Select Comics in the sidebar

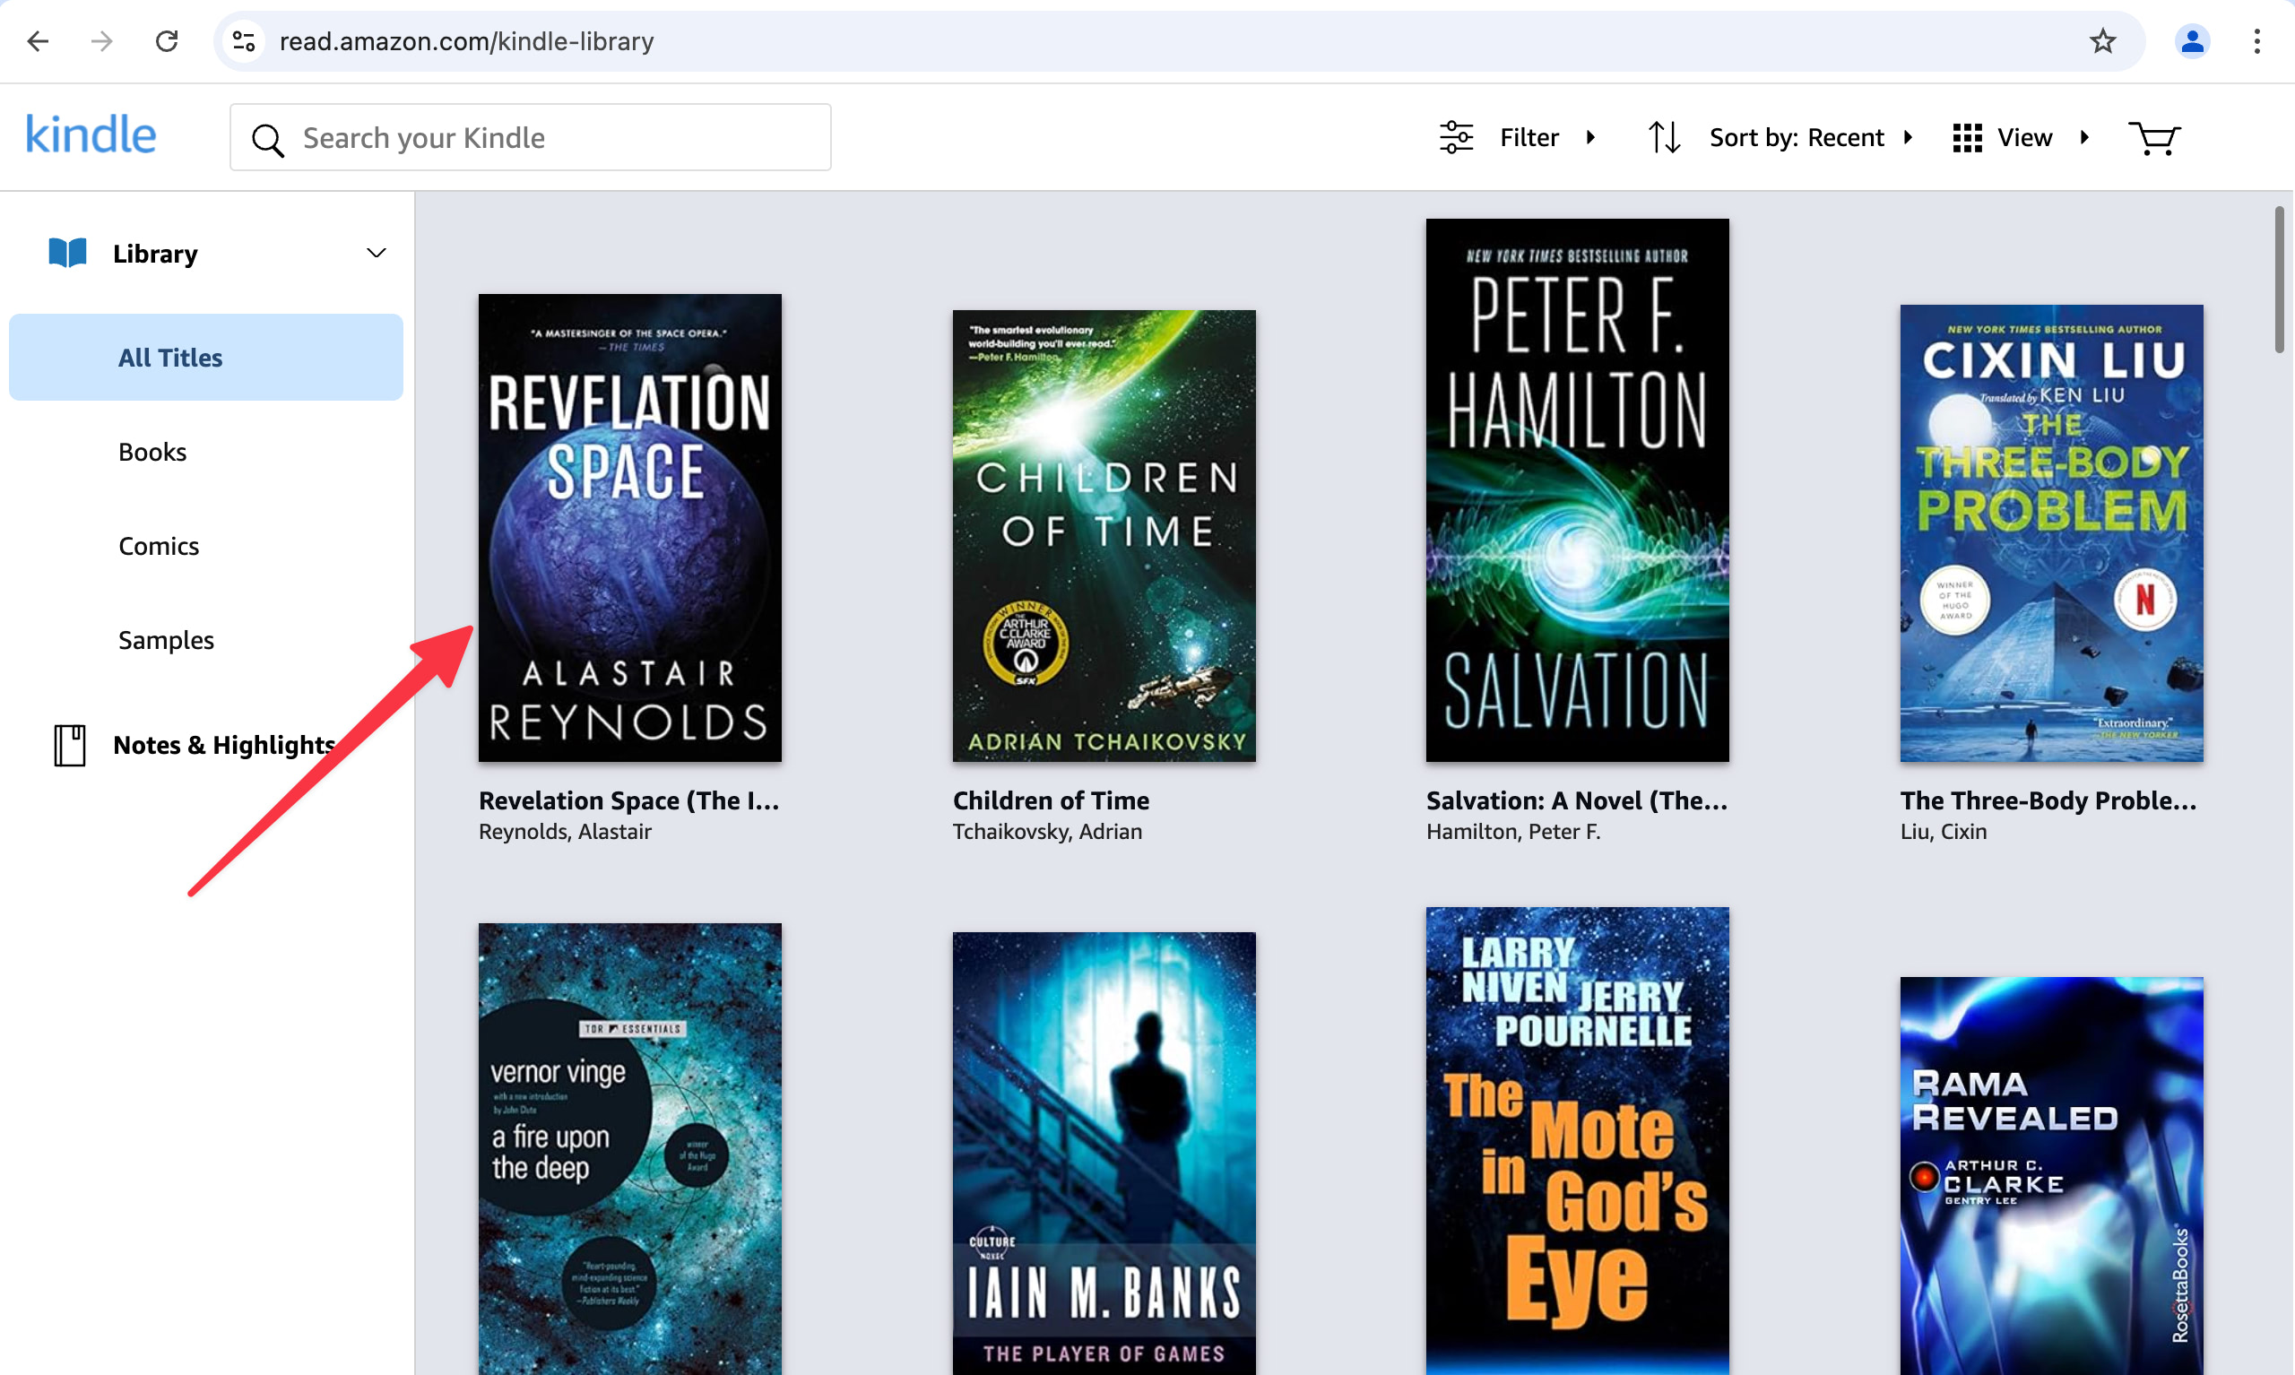tap(159, 547)
